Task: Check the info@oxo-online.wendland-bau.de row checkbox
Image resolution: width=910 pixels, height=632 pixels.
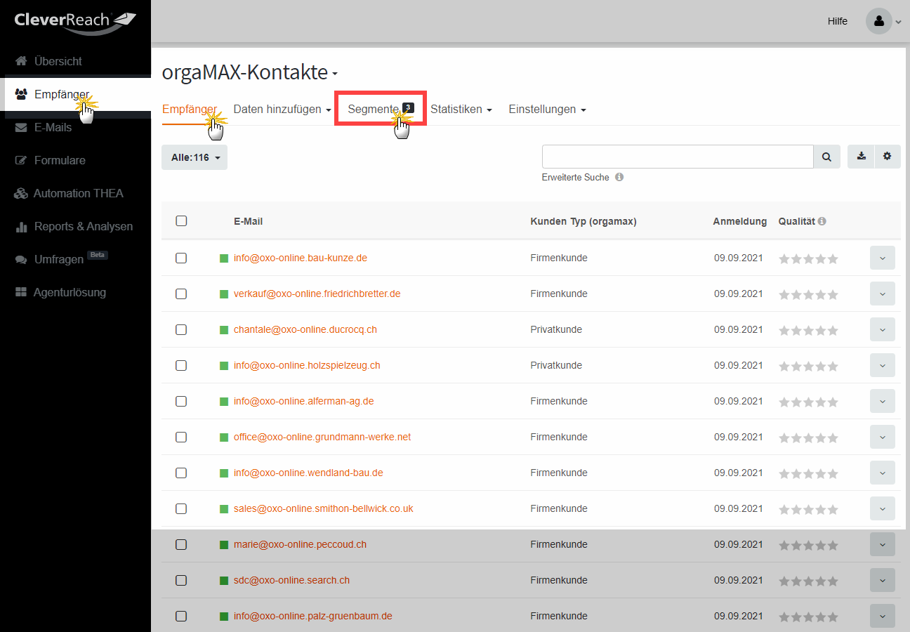Action: tap(181, 473)
